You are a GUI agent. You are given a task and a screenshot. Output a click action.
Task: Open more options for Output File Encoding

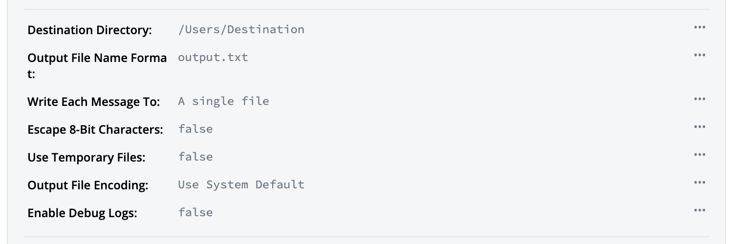click(x=699, y=183)
